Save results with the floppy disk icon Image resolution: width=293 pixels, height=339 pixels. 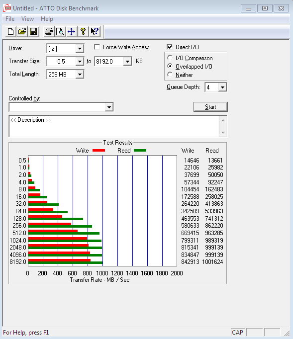click(33, 32)
